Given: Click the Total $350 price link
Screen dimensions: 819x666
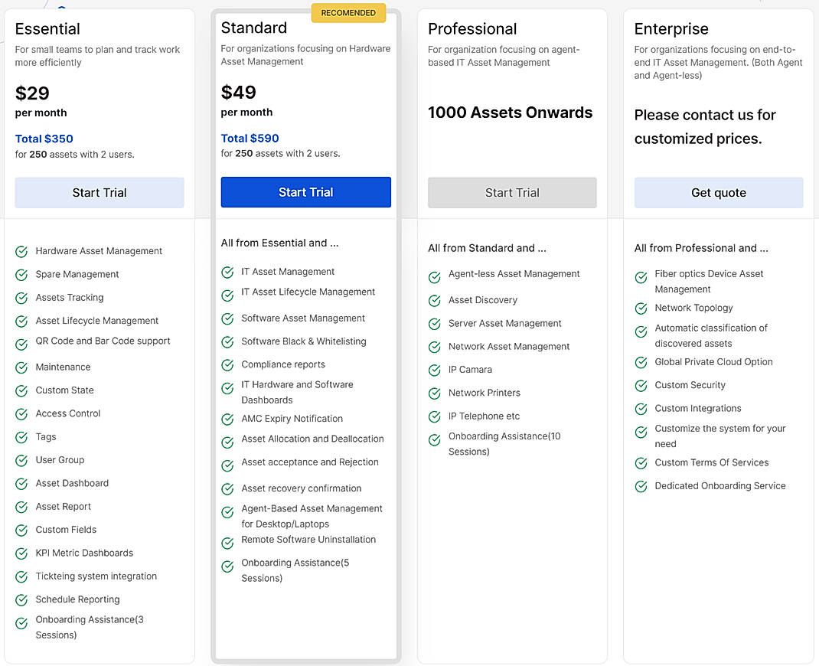Looking at the screenshot, I should (x=44, y=139).
